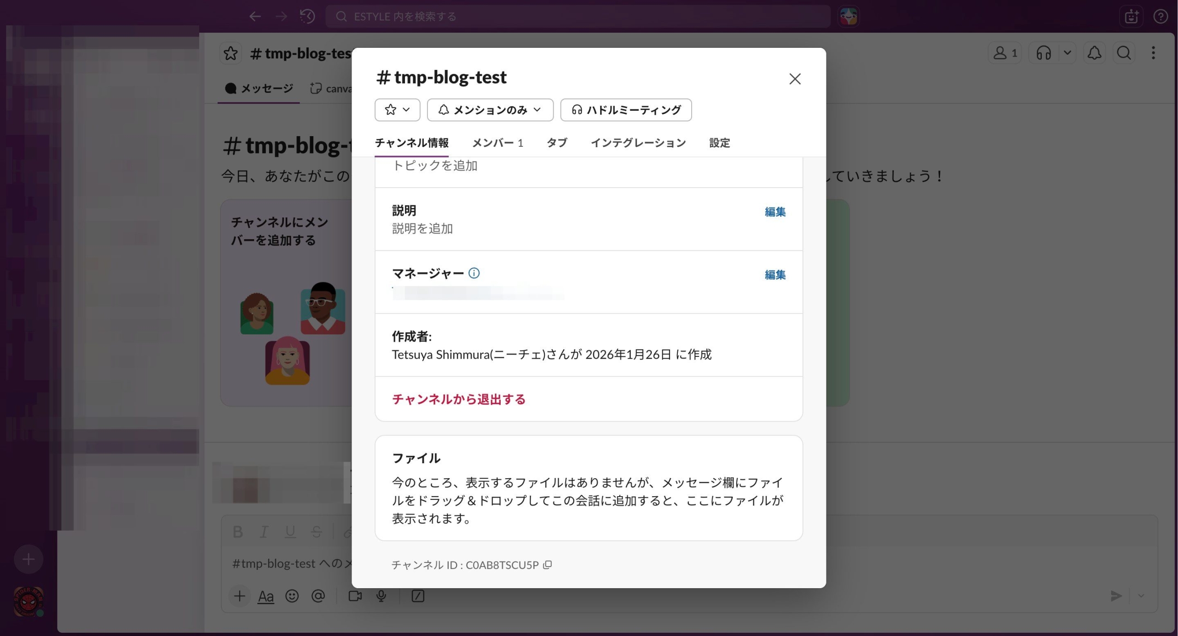Click the bell notification icon in header

(x=1094, y=53)
